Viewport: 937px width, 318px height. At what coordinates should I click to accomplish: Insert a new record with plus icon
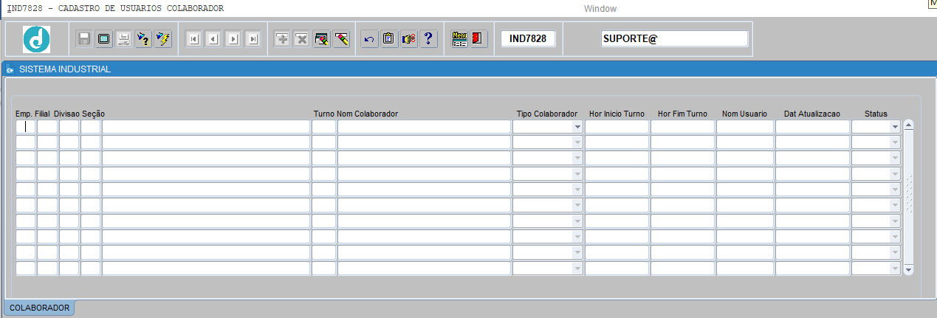tap(282, 39)
